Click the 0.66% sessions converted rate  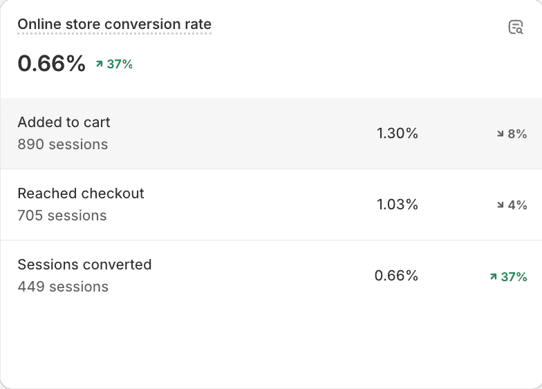pyautogui.click(x=396, y=276)
